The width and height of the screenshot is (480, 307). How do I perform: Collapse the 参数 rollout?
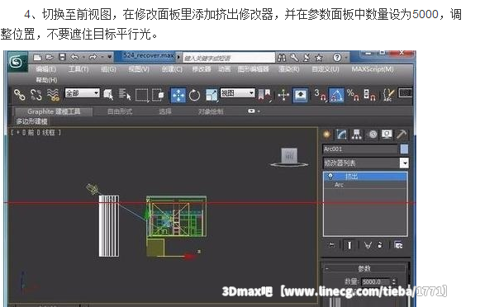tap(364, 268)
